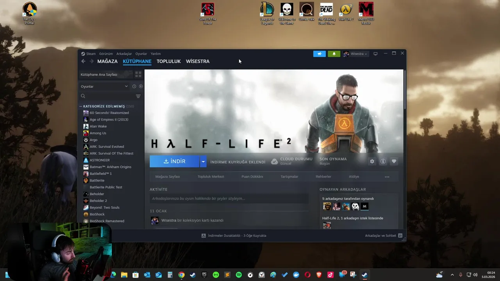The width and height of the screenshot is (500, 281).
Task: Select Welcome to the Game desktop icon
Action: (287, 14)
